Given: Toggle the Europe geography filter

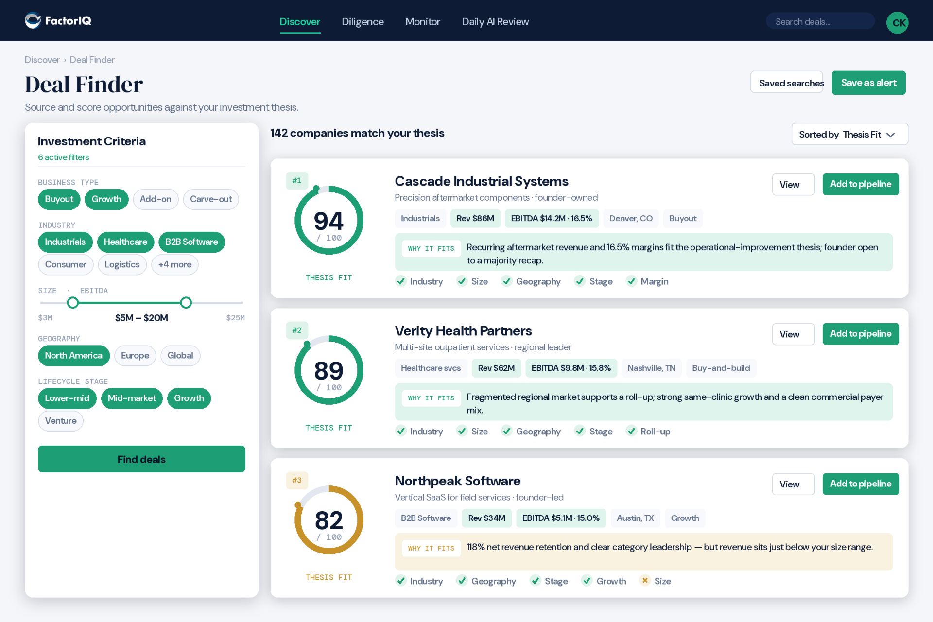Looking at the screenshot, I should (x=135, y=356).
